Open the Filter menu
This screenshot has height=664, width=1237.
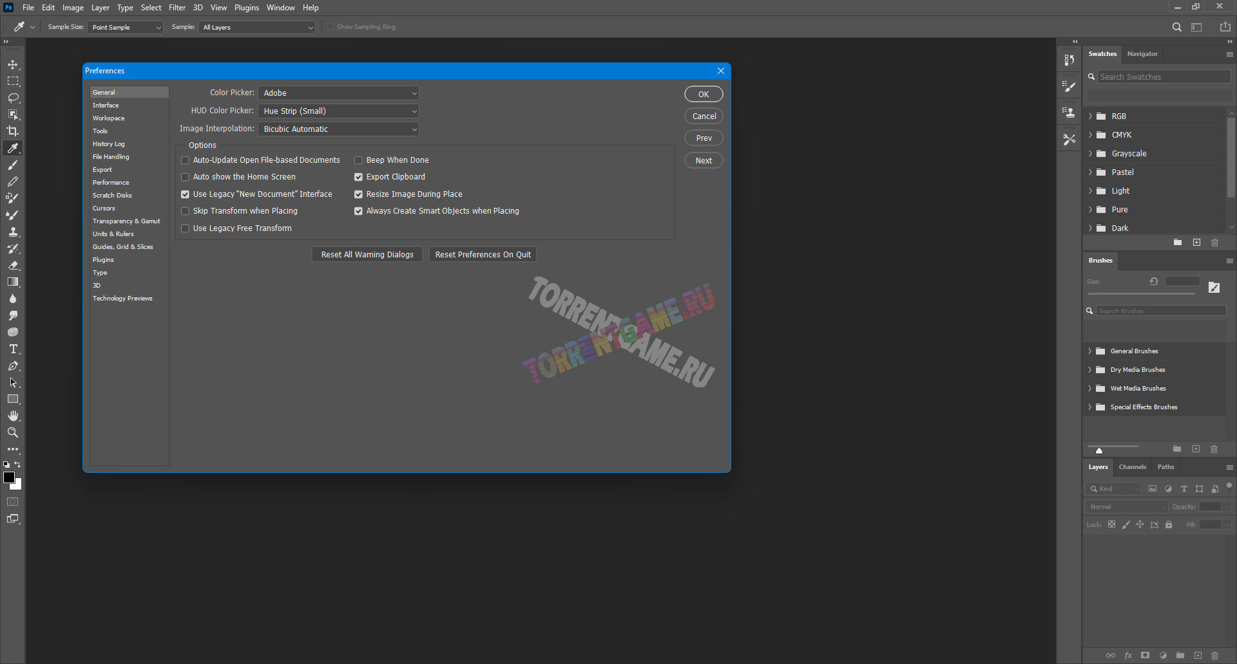click(x=177, y=8)
